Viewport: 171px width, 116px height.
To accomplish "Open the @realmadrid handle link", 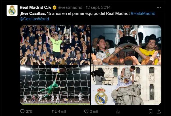I will tap(70, 7).
